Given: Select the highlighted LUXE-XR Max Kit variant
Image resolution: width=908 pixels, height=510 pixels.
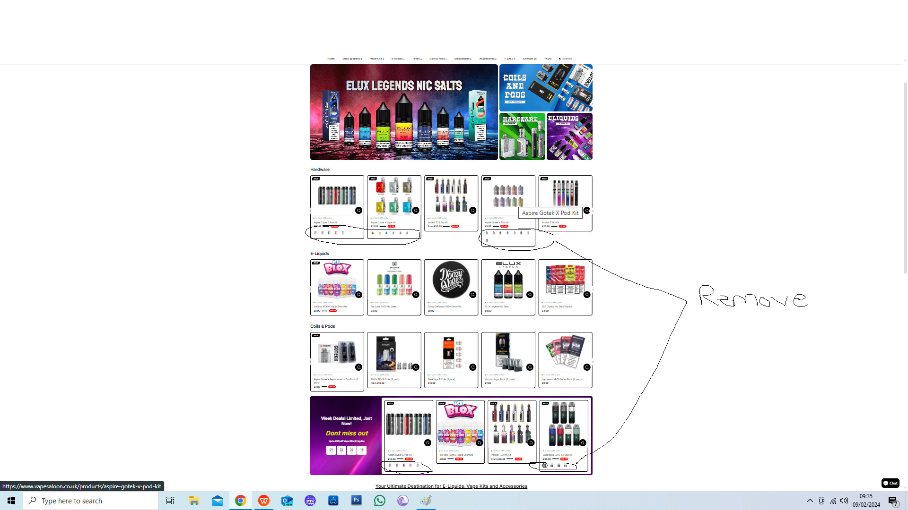Looking at the screenshot, I should tap(545, 466).
